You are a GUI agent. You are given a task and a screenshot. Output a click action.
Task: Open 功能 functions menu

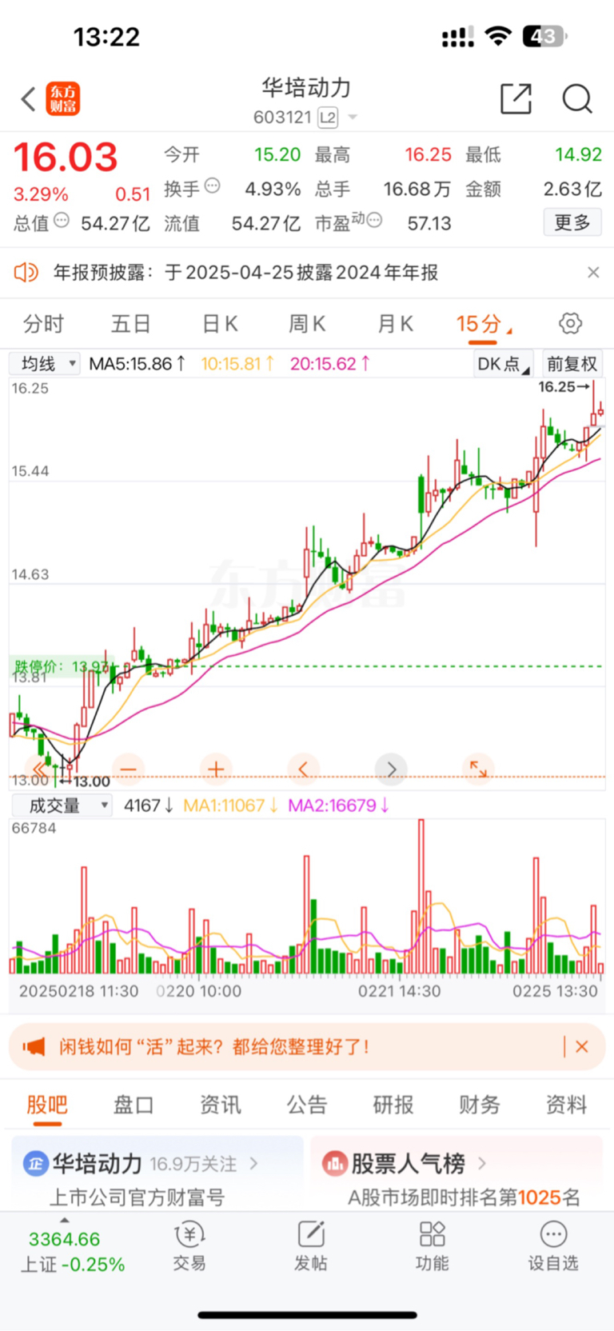click(432, 1246)
